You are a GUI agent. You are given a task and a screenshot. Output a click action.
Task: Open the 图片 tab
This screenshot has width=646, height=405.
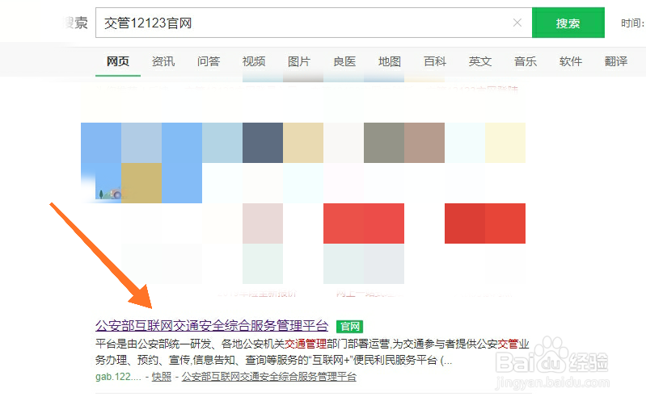tap(299, 61)
